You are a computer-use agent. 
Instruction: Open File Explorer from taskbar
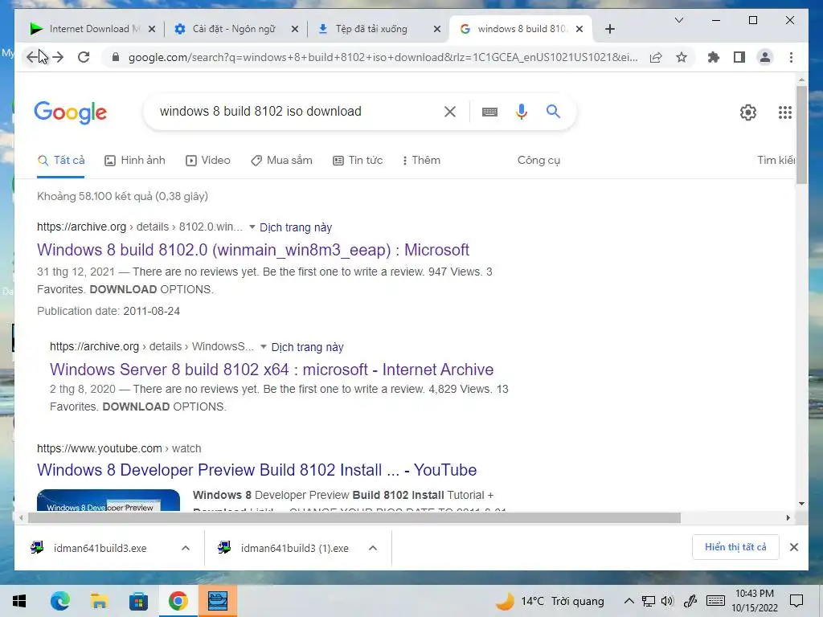point(99,601)
